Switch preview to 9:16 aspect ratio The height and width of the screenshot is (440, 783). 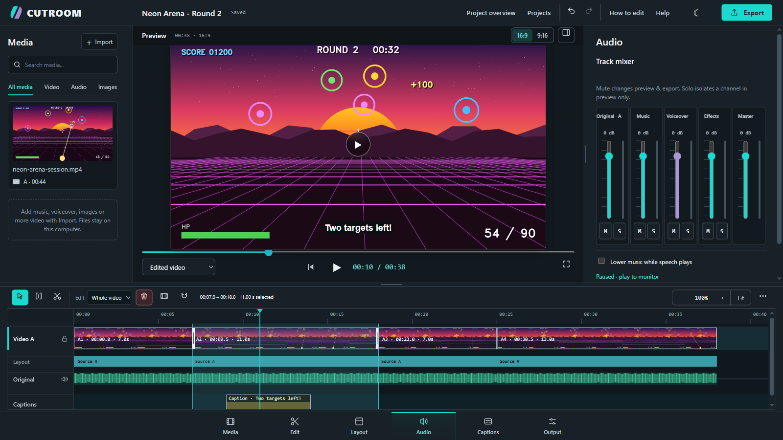coord(542,35)
